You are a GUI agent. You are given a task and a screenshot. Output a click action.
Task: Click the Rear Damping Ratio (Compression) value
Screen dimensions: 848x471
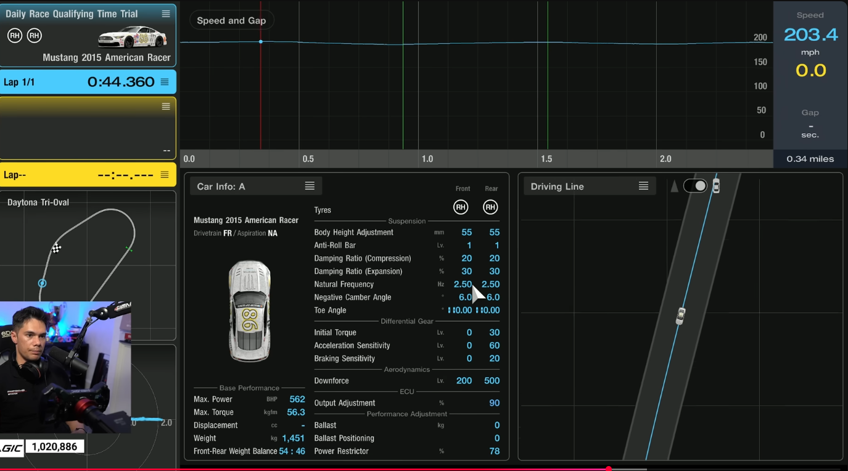coord(494,258)
